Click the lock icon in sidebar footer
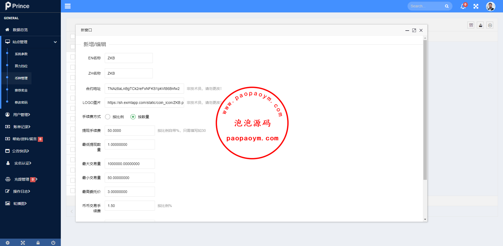Viewport: 503px width, 246px height. click(38, 243)
